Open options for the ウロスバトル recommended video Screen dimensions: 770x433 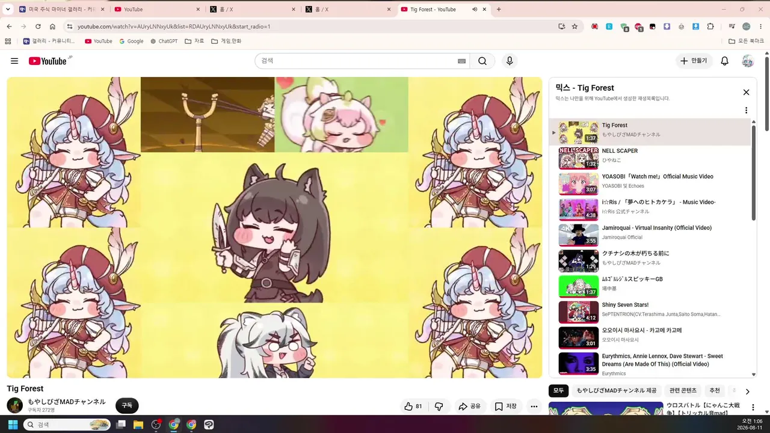[752, 408]
